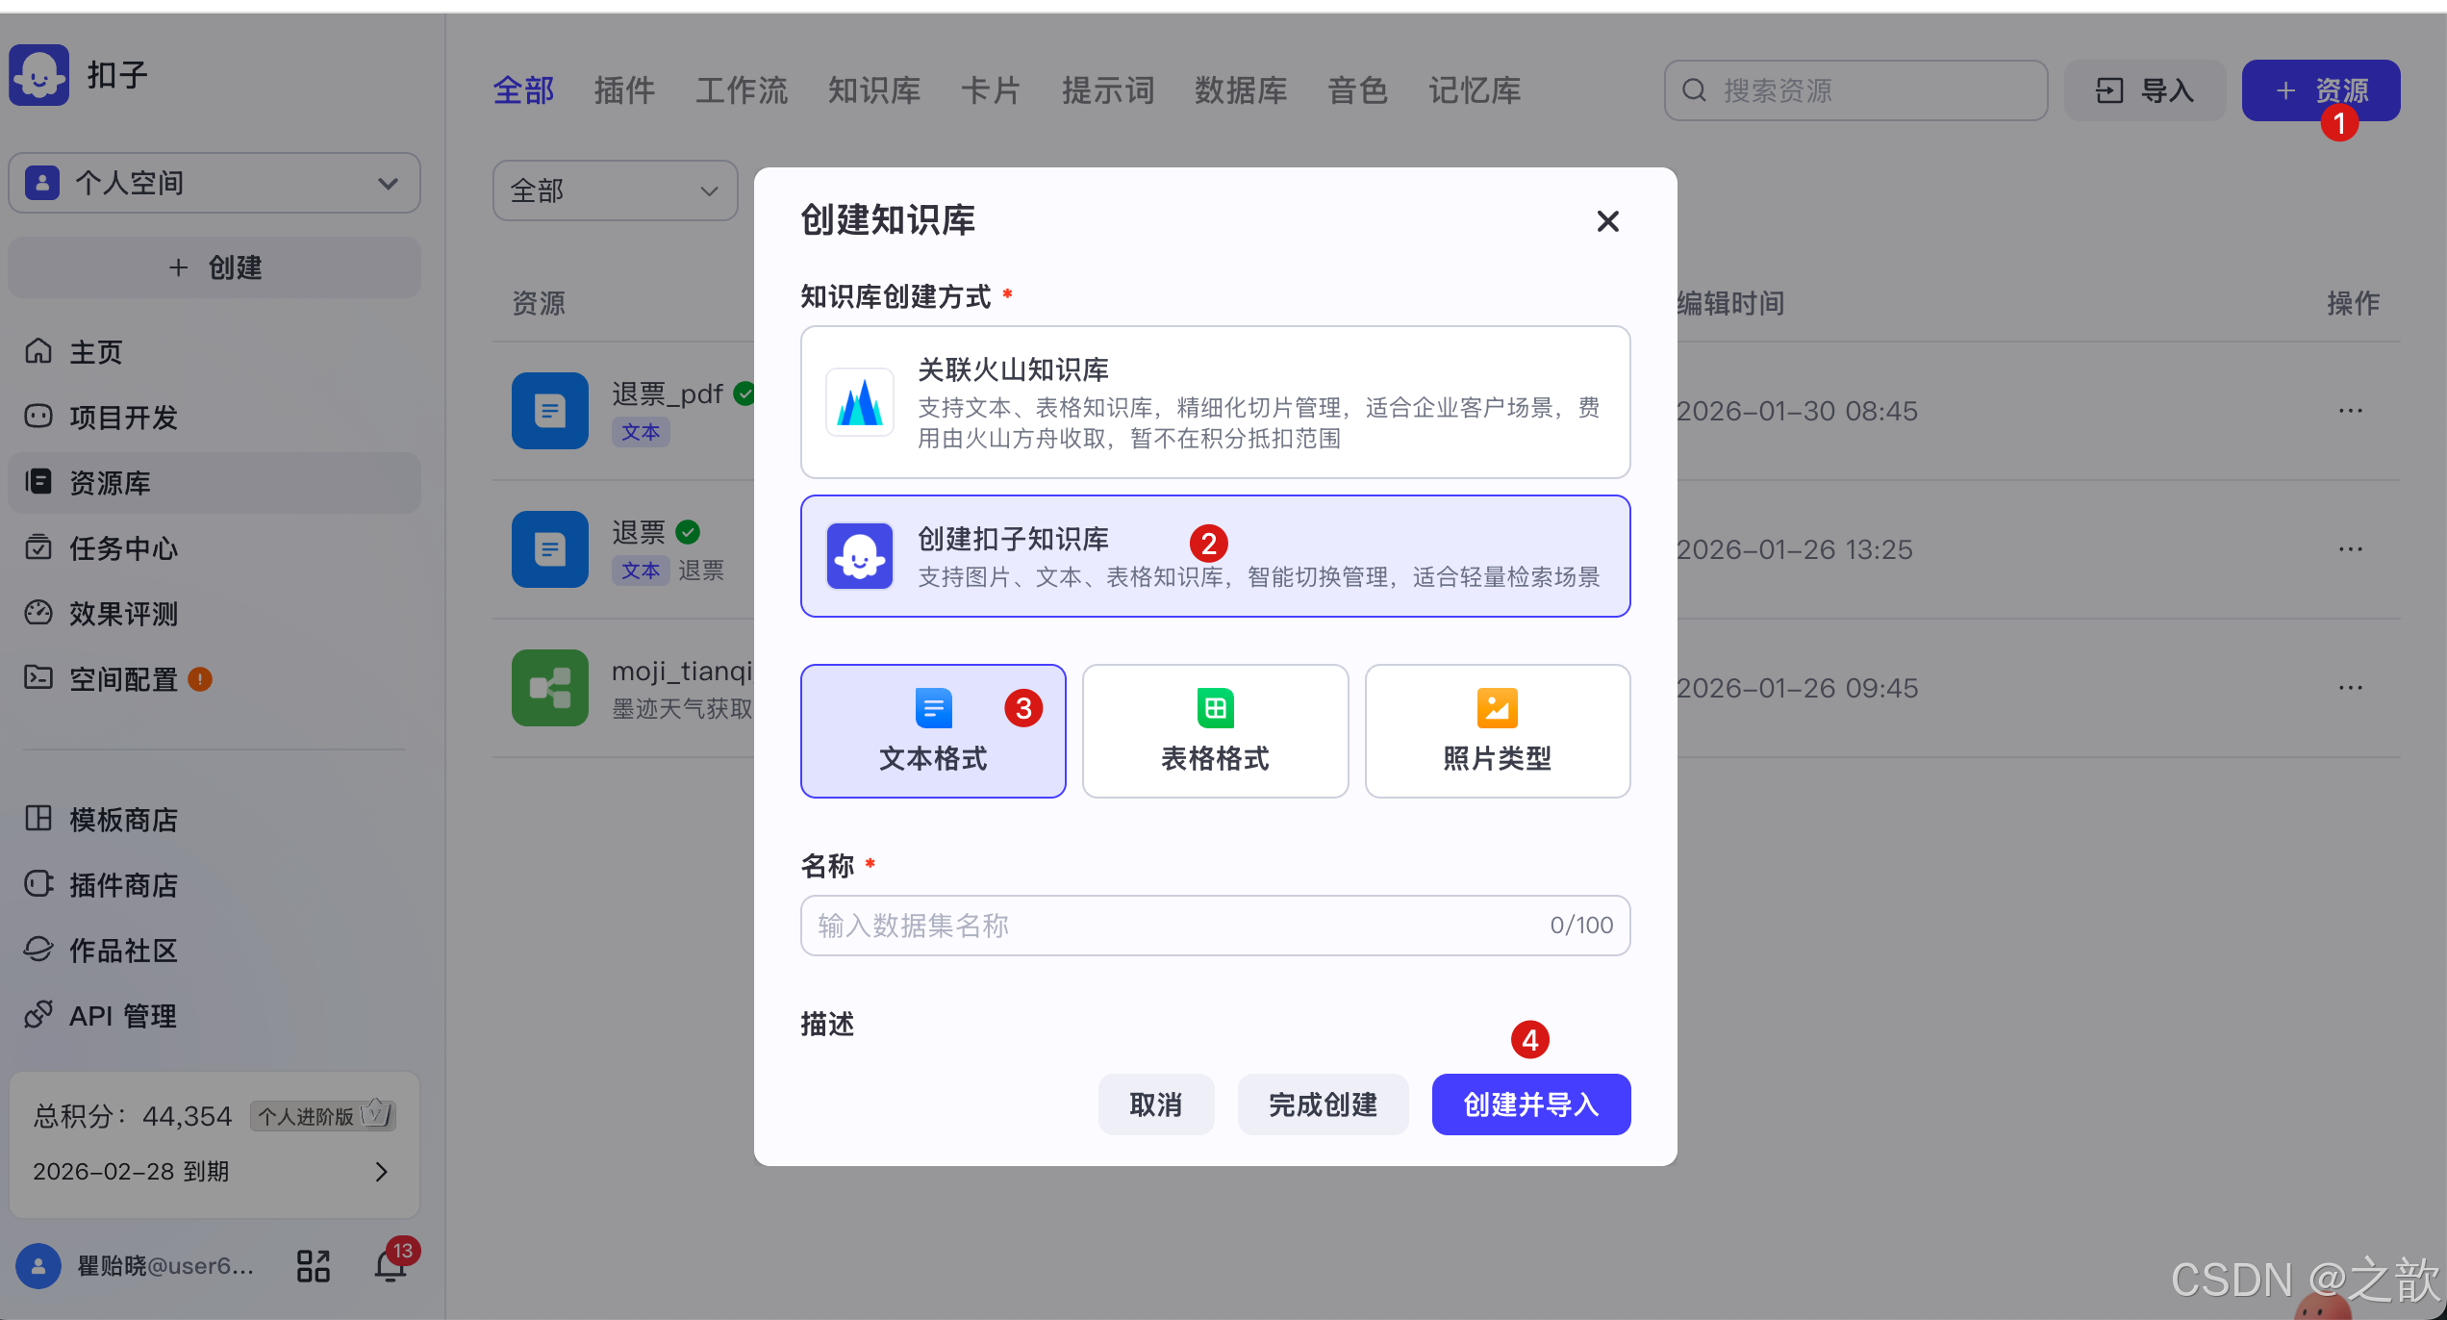Open the 任务中心 task center icon

point(38,548)
